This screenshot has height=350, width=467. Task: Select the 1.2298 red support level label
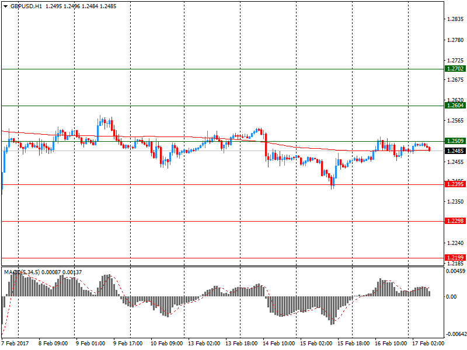(x=455, y=221)
